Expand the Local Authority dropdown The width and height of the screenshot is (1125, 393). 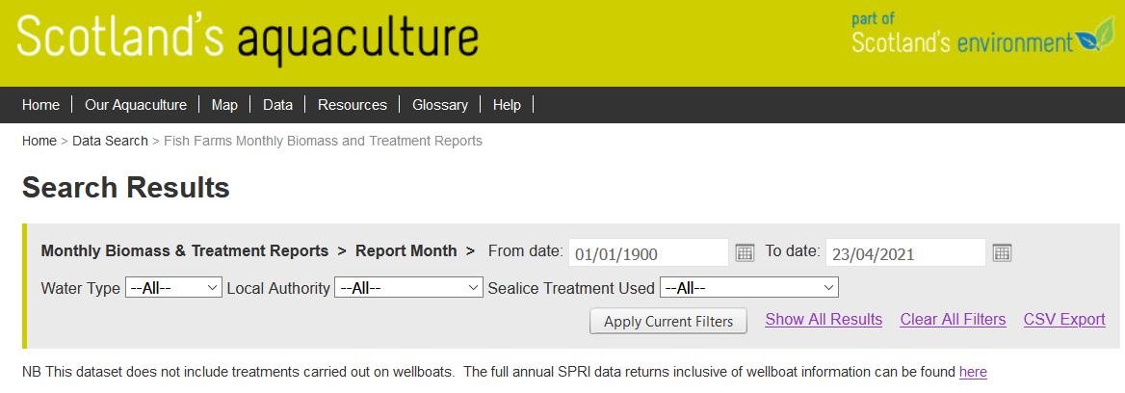pos(408,288)
